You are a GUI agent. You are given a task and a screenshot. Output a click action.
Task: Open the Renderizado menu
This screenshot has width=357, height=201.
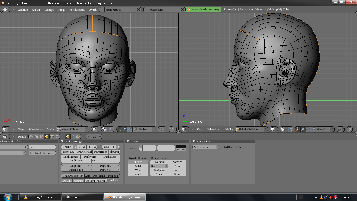coord(77,10)
